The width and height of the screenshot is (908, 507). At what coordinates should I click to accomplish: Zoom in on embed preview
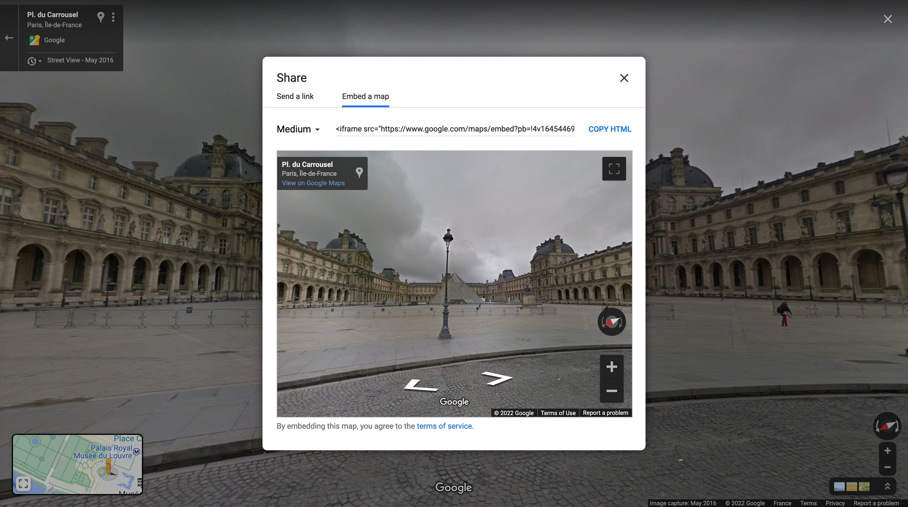coord(611,367)
